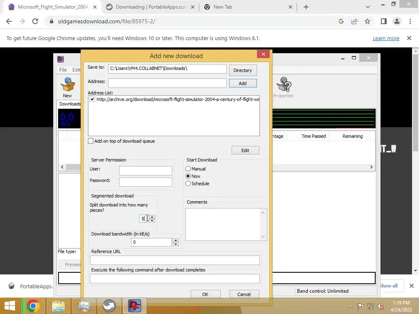Click the download manager taskbar icon
This screenshot has height=314, width=419.
coord(134,306)
